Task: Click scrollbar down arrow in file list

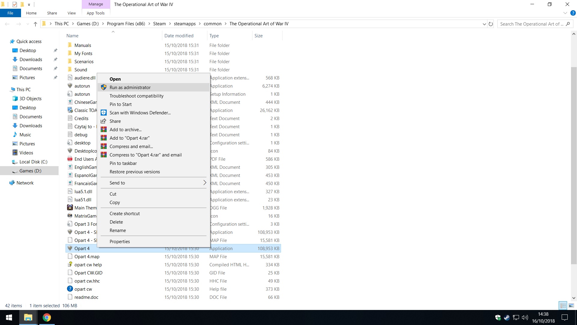Action: 574,298
